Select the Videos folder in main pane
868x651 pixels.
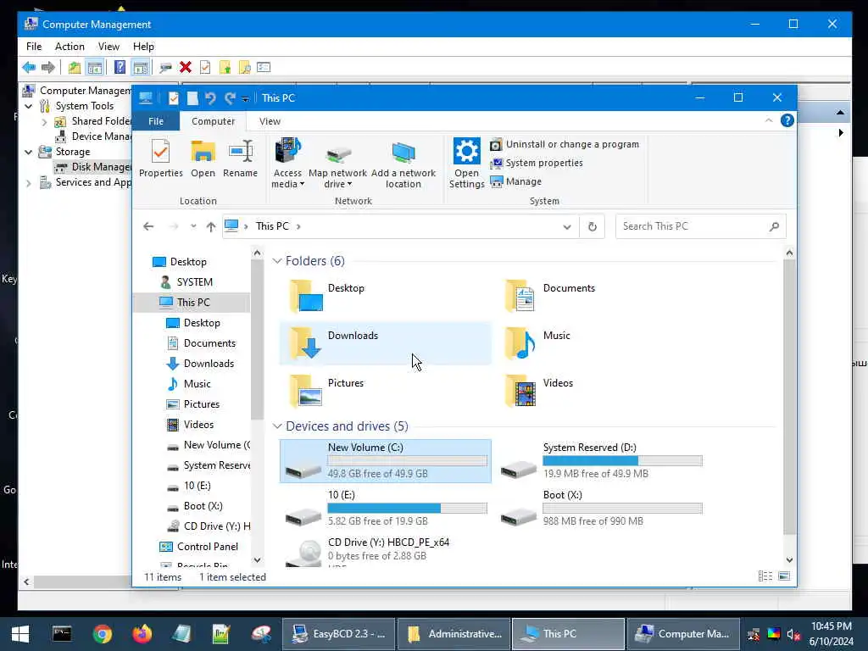tap(601, 391)
